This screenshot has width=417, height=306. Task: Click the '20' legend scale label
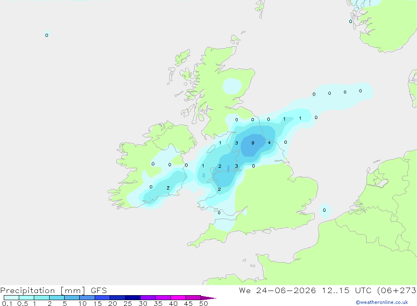pyautogui.click(x=113, y=303)
